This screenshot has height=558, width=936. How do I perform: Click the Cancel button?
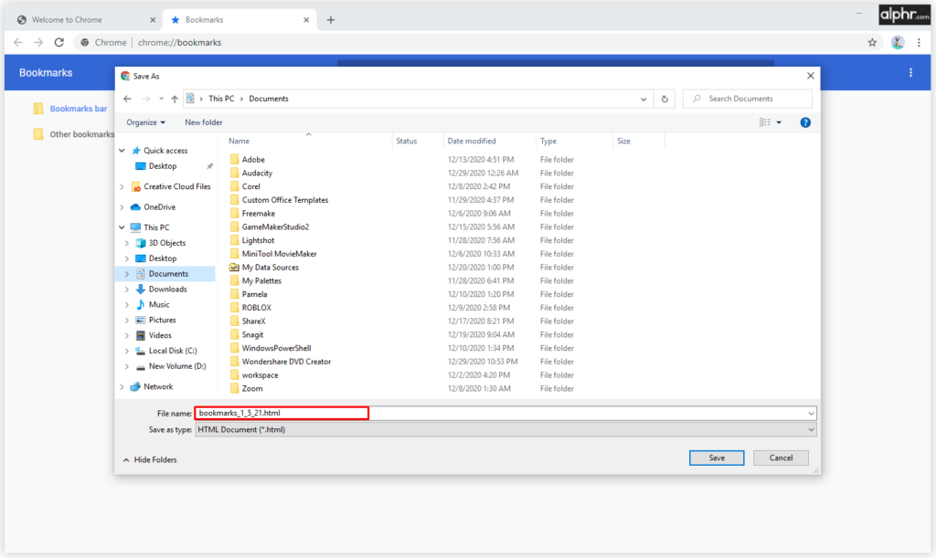[782, 458]
